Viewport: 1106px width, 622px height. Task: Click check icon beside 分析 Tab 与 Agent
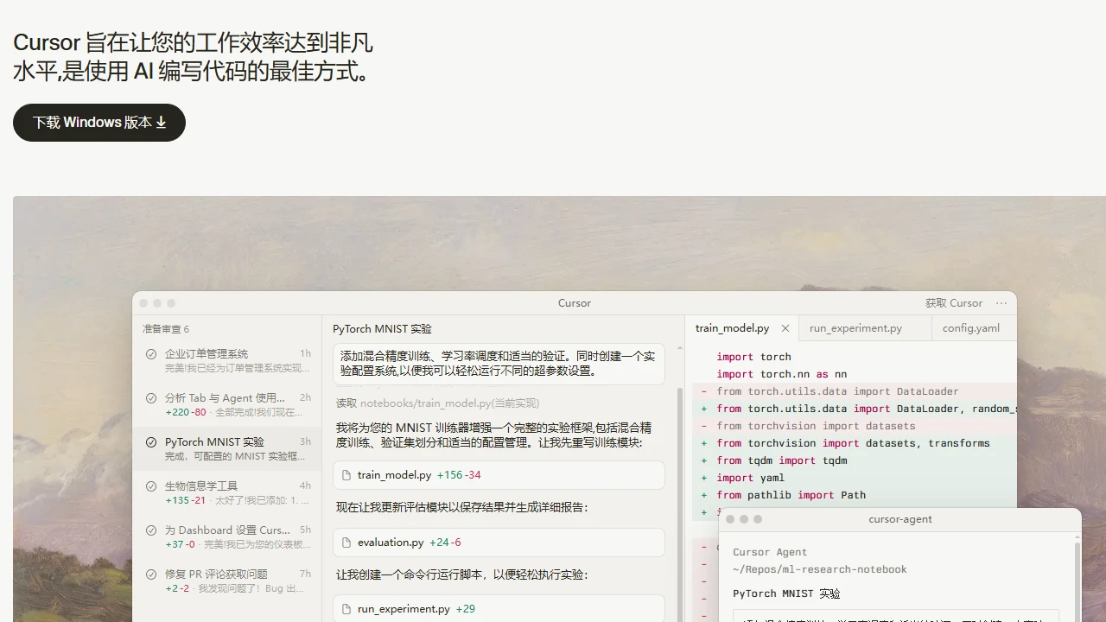pos(151,398)
